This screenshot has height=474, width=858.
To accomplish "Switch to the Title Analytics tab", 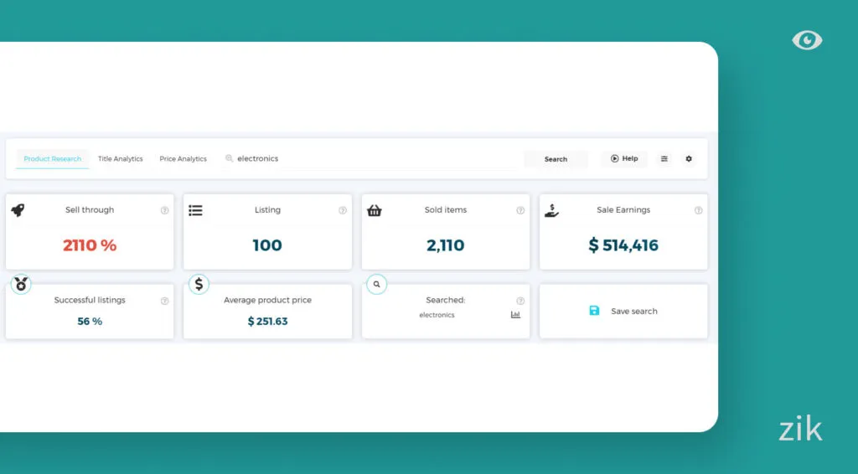I will 121,158.
